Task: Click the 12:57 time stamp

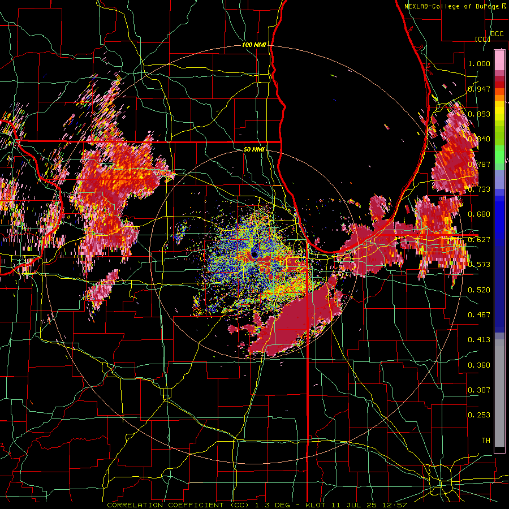Action: pyautogui.click(x=395, y=505)
